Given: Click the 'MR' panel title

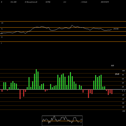Looking at the screenshot, I should coord(112,66).
